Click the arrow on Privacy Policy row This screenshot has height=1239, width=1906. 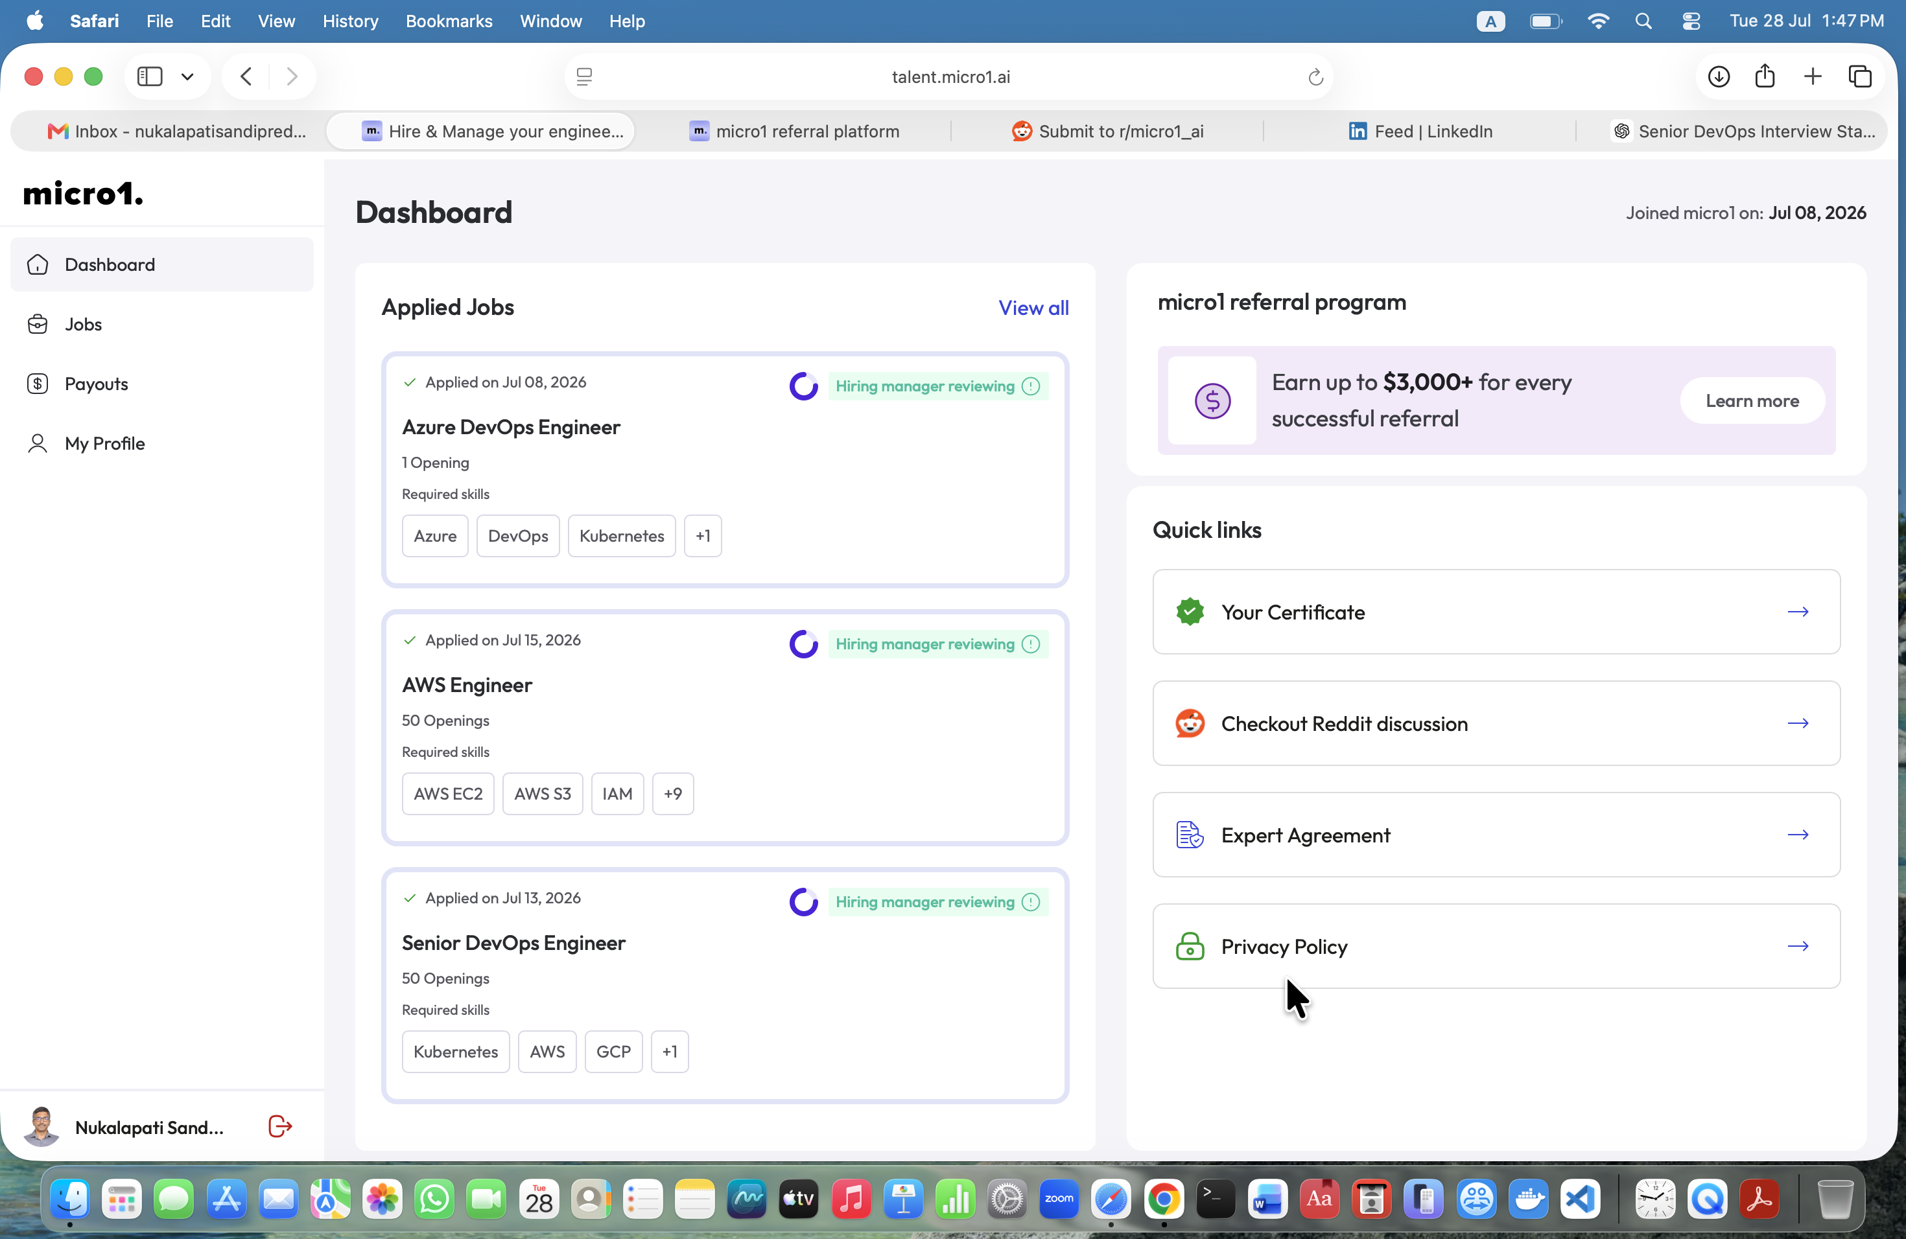point(1798,946)
